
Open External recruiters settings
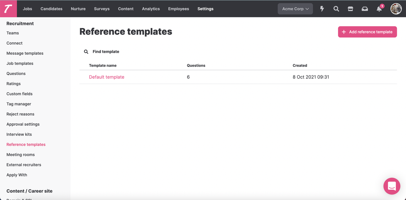pyautogui.click(x=24, y=165)
